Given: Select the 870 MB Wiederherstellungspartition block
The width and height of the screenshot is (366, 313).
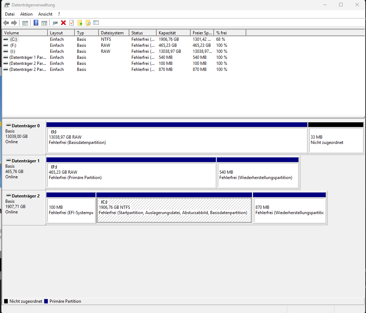Looking at the screenshot, I should click(x=289, y=210).
